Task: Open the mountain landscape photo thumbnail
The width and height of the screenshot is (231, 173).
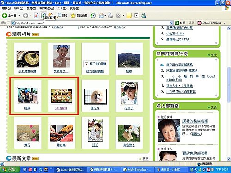Action: (129, 59)
